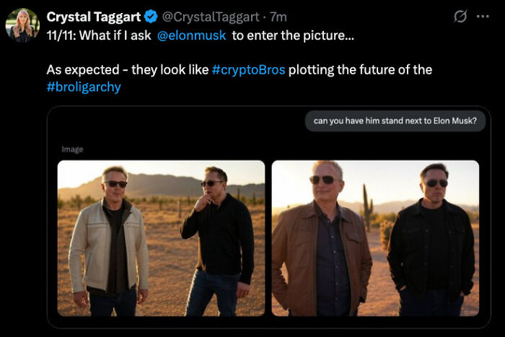Open the left image with cream jacket

coord(161,237)
